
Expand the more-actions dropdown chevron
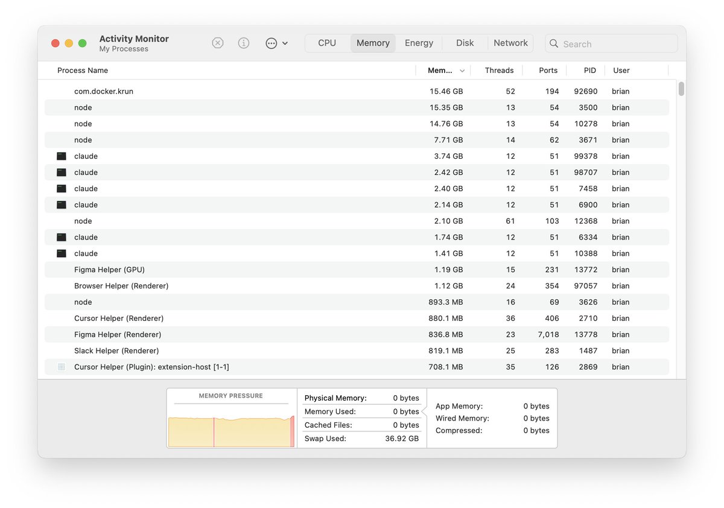285,43
